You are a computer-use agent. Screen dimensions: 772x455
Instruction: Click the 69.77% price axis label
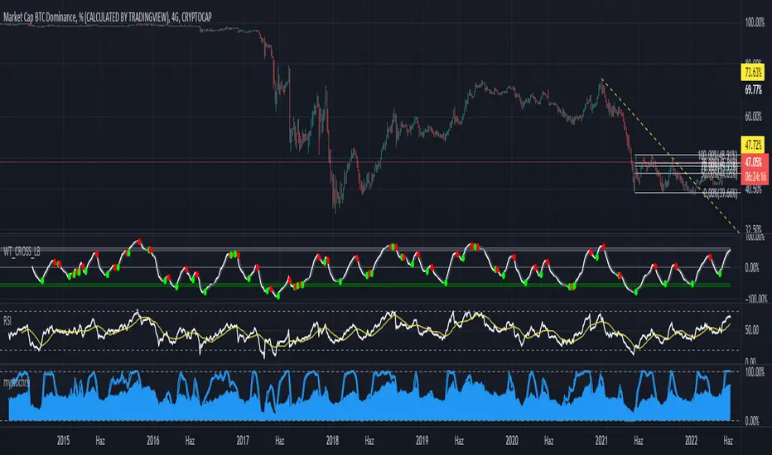click(x=753, y=90)
